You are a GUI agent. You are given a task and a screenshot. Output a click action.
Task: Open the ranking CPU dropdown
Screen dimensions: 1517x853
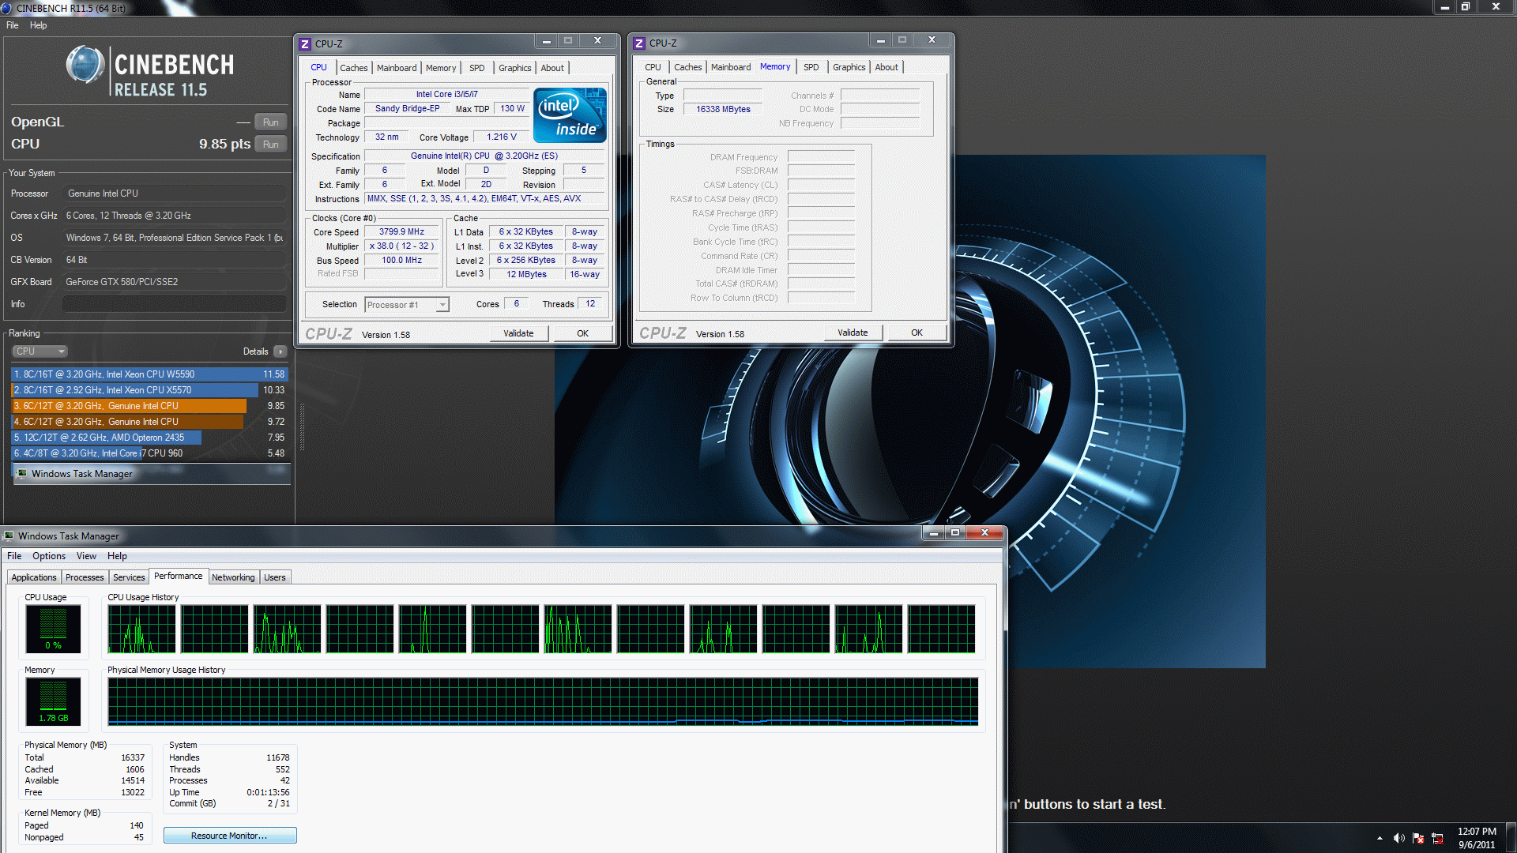click(40, 351)
